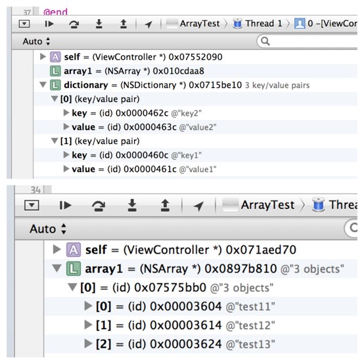The width and height of the screenshot is (364, 364).
Task: Click the ArrayTest app icon in lower breadcrumb
Action: click(230, 206)
